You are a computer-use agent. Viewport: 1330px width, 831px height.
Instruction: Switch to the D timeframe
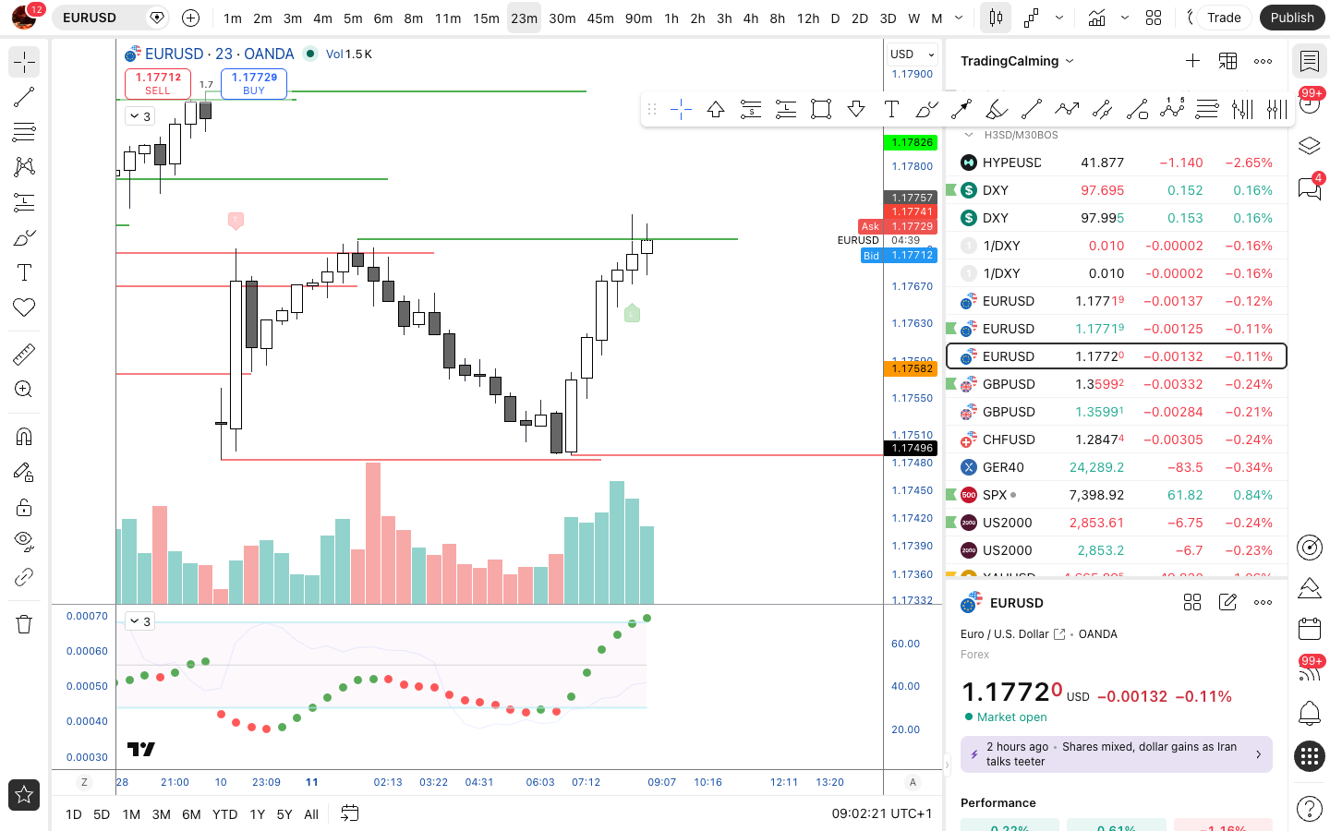pyautogui.click(x=835, y=18)
